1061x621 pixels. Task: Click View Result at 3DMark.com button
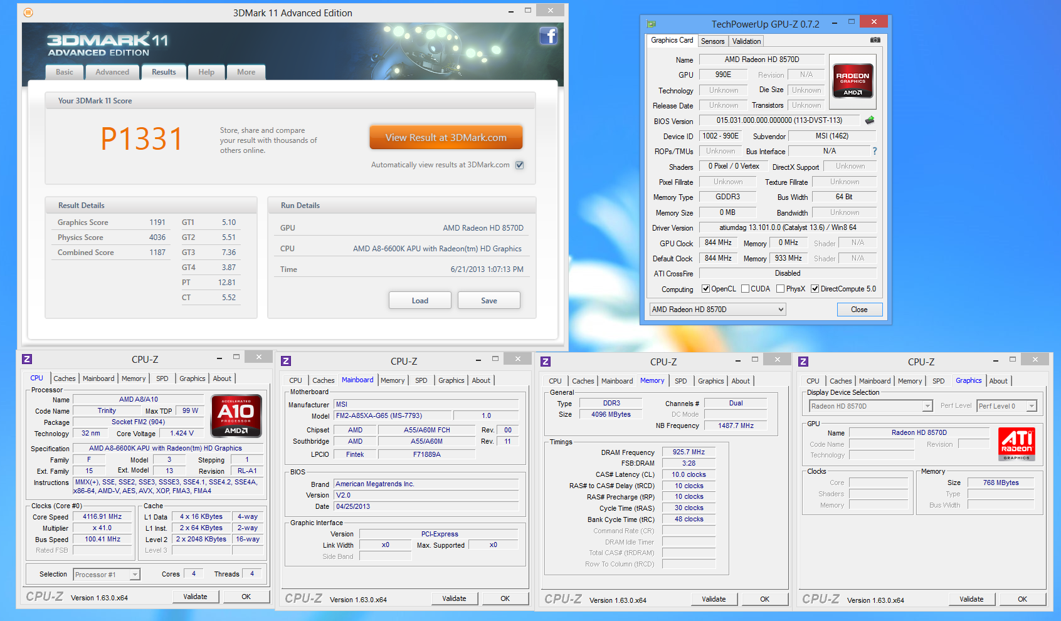(446, 137)
